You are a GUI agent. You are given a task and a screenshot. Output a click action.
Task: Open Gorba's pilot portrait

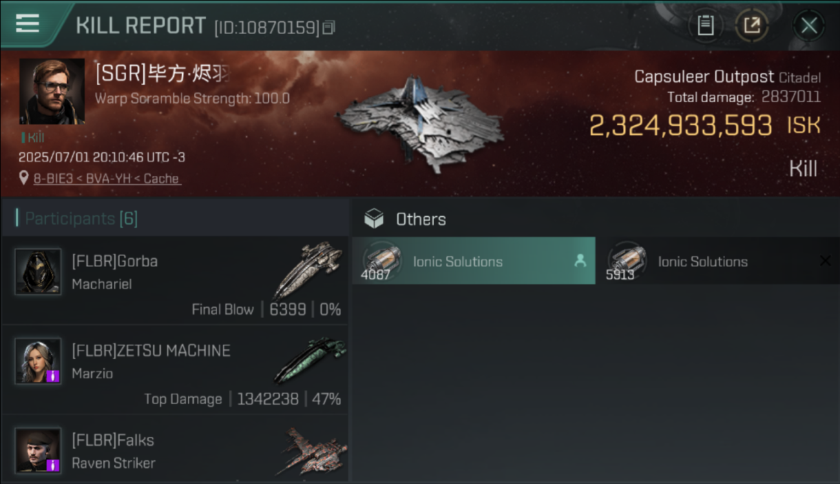tap(38, 272)
